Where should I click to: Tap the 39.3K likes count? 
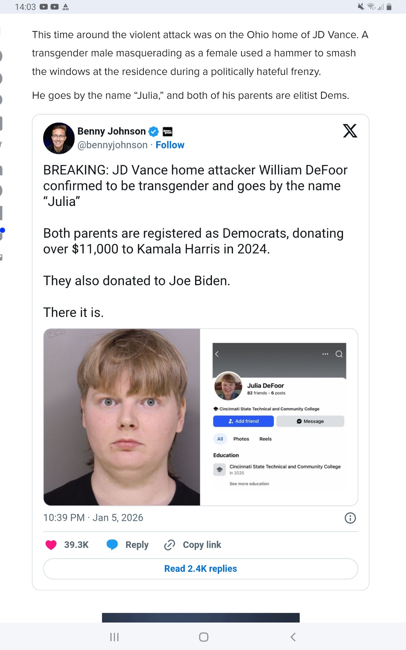(76, 545)
